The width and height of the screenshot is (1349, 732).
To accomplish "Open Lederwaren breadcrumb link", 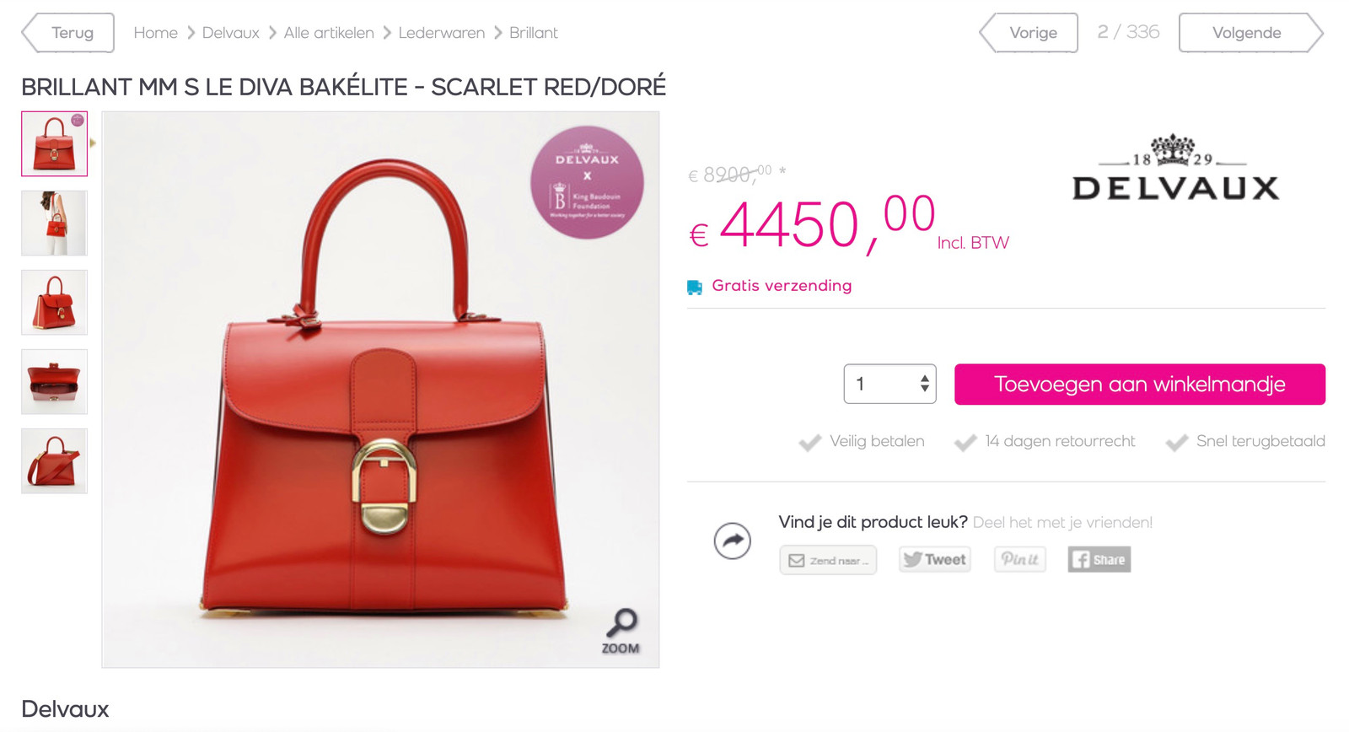I will 441,33.
